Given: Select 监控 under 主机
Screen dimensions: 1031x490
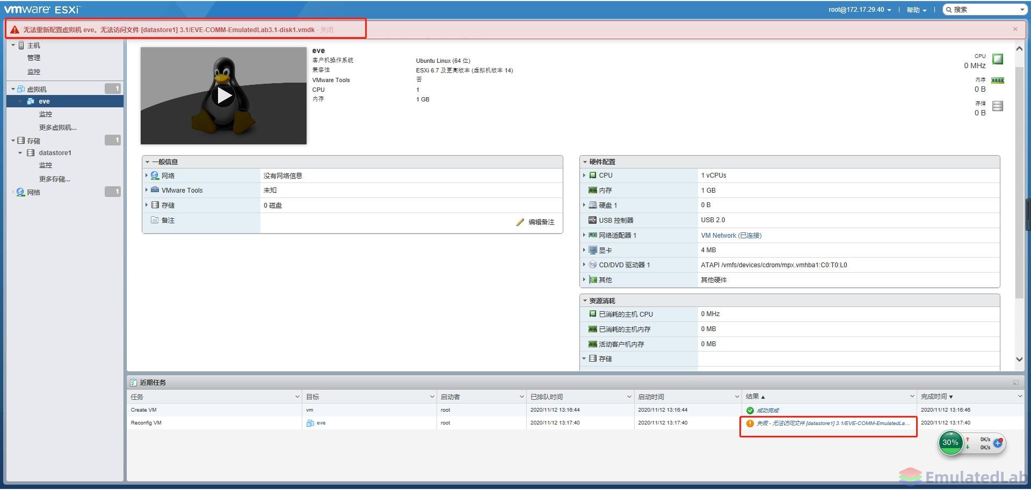Looking at the screenshot, I should click(x=34, y=72).
